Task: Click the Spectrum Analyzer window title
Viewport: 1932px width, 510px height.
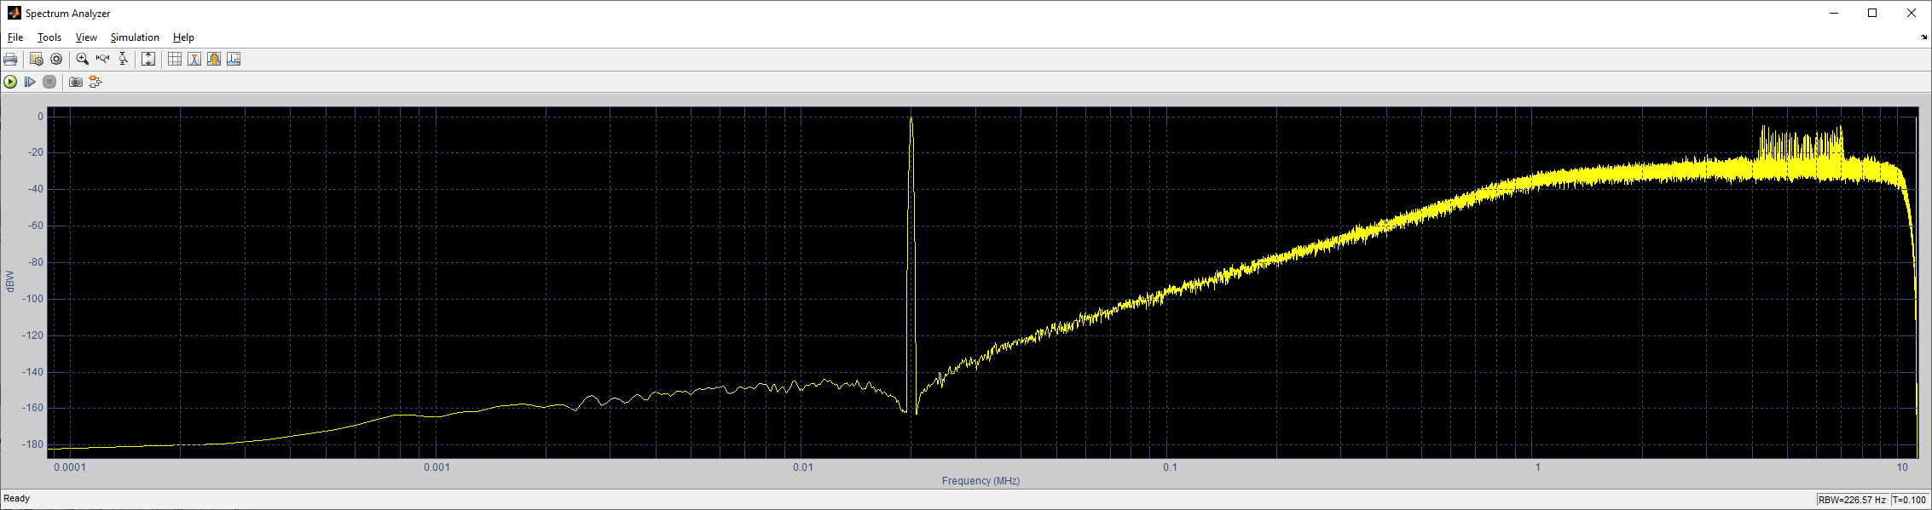Action: [x=68, y=14]
